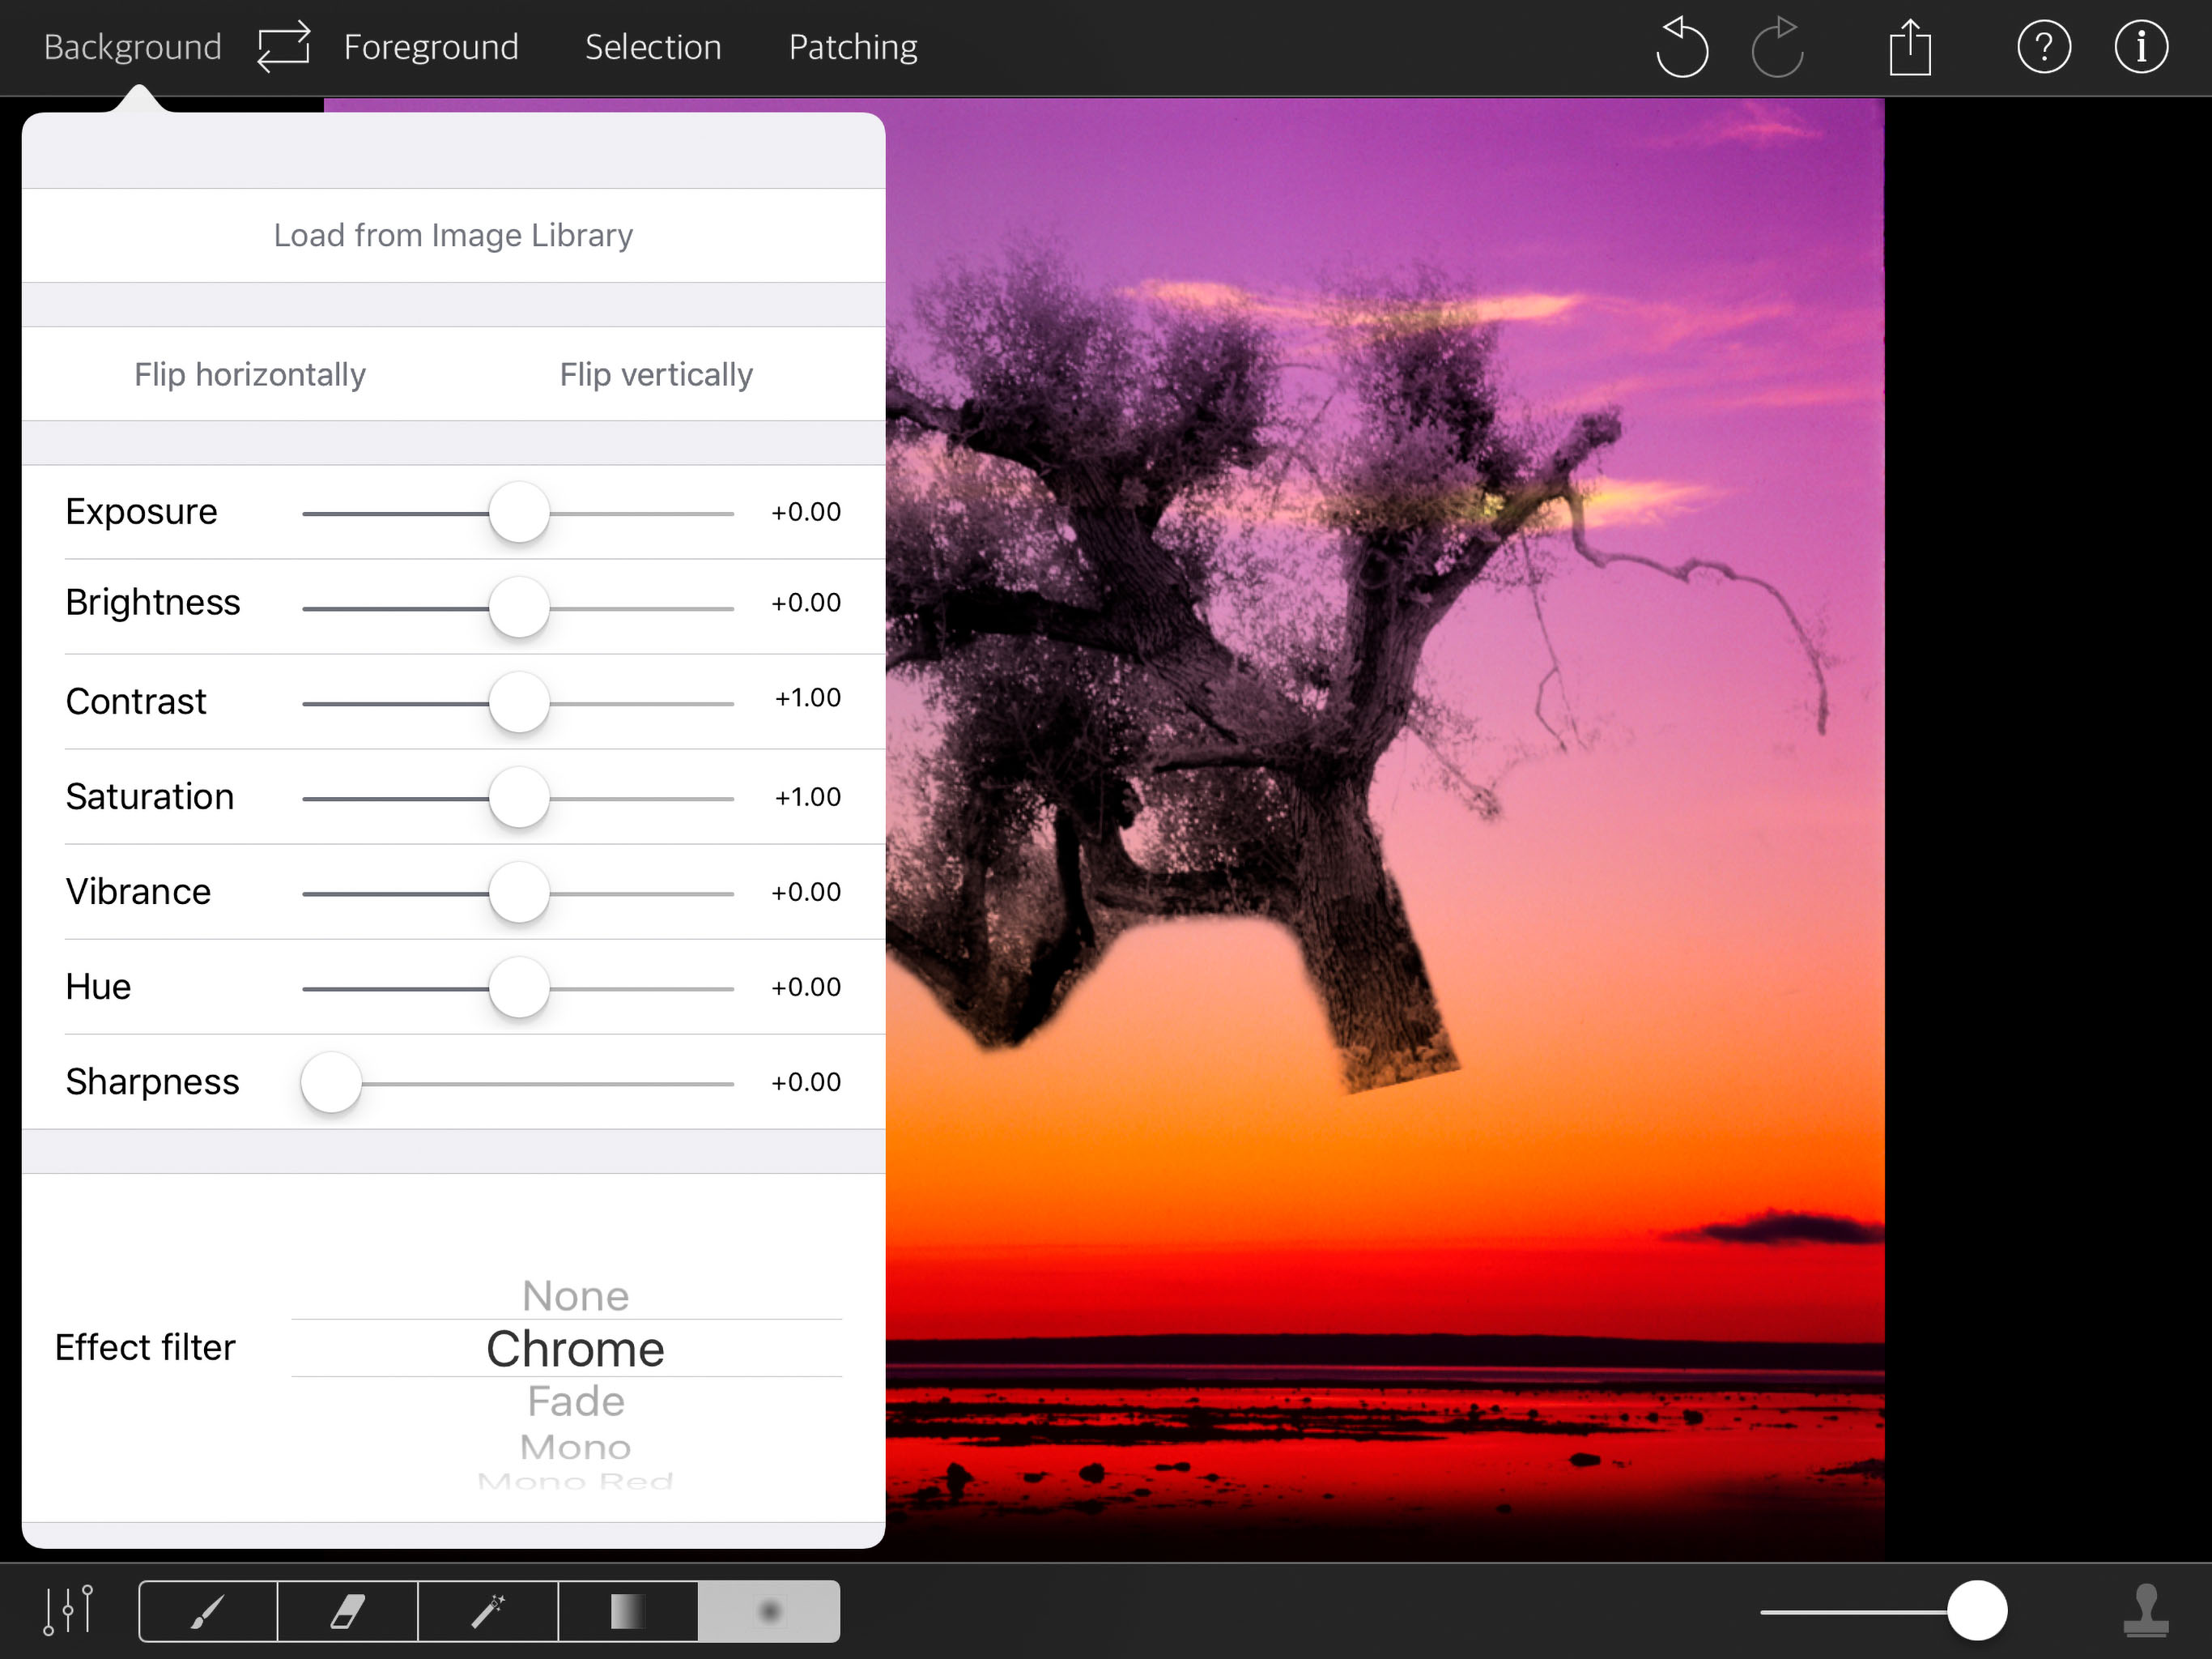Select the Gradient tool
The image size is (2212, 1659).
(628, 1611)
